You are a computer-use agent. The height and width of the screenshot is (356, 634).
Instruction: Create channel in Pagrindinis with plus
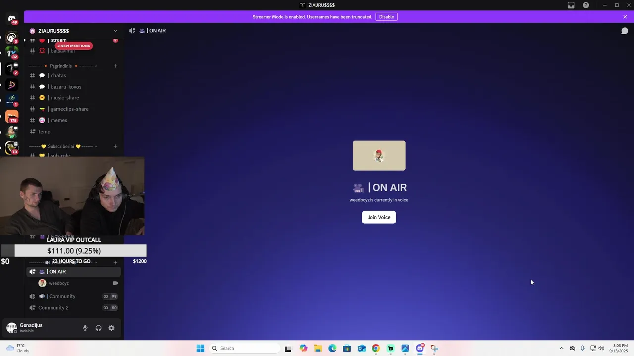[x=115, y=66]
